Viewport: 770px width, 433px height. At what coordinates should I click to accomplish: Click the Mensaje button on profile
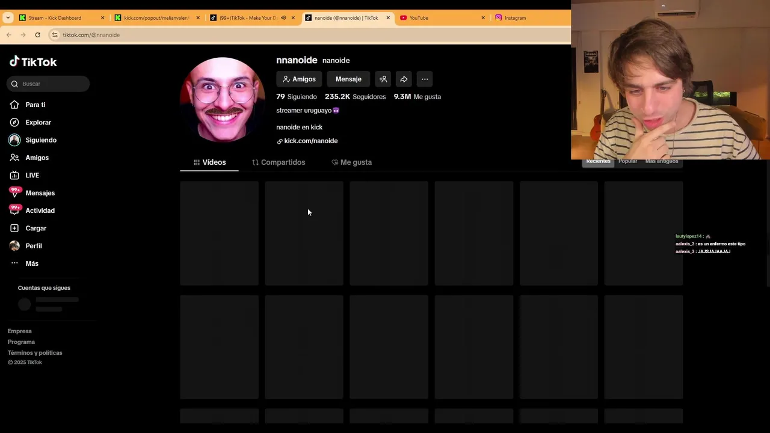[348, 79]
